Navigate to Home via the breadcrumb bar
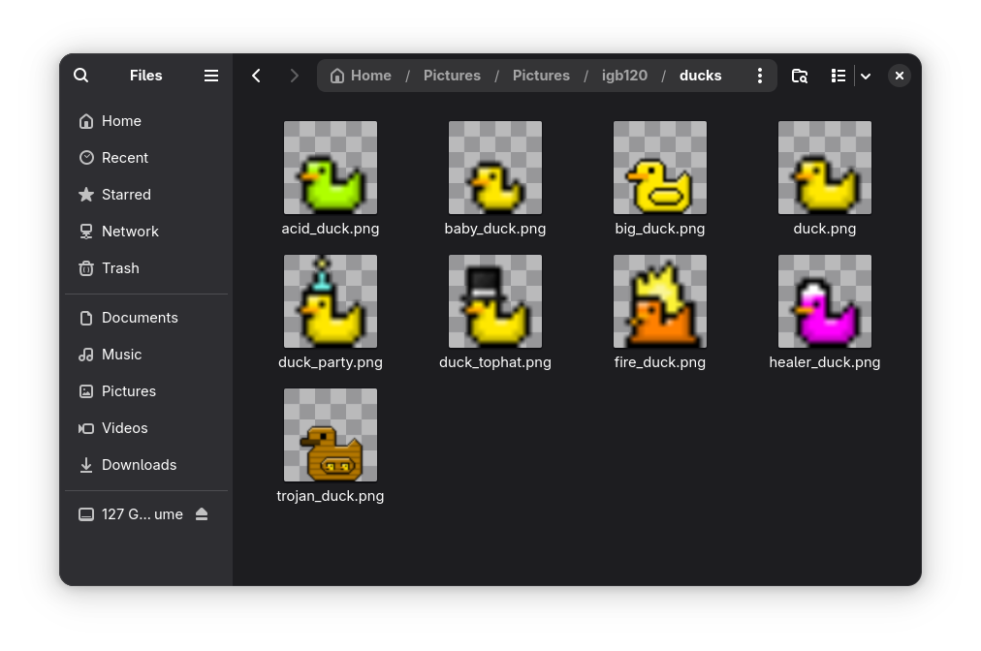The image size is (981, 651). tap(361, 75)
